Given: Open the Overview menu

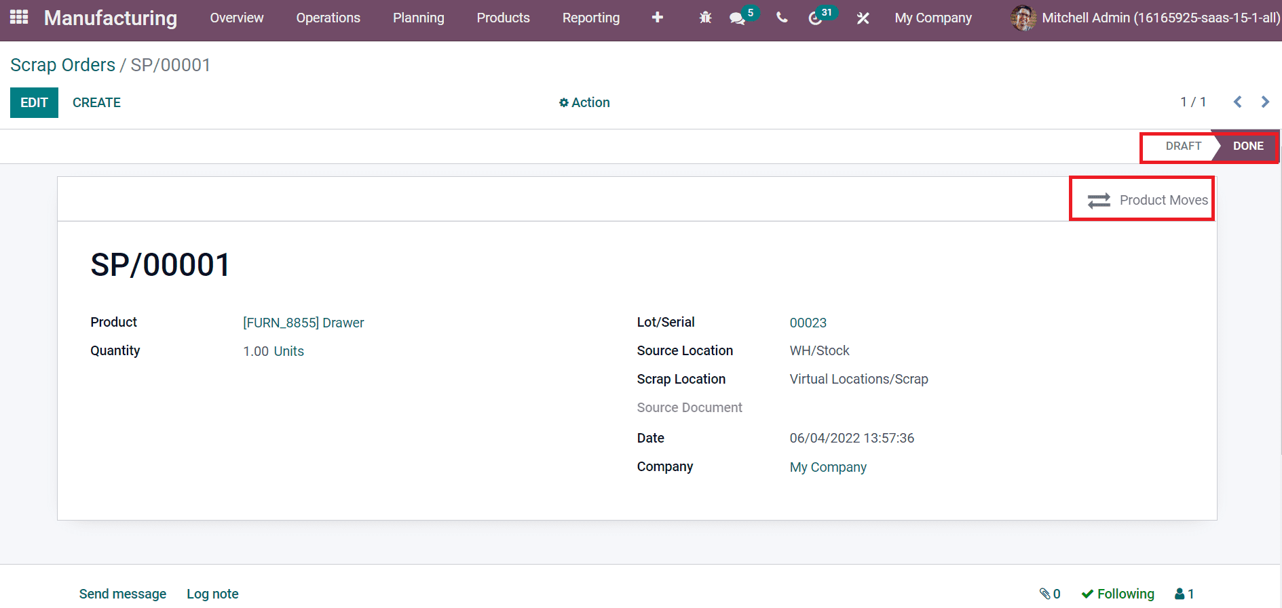Looking at the screenshot, I should tap(237, 18).
